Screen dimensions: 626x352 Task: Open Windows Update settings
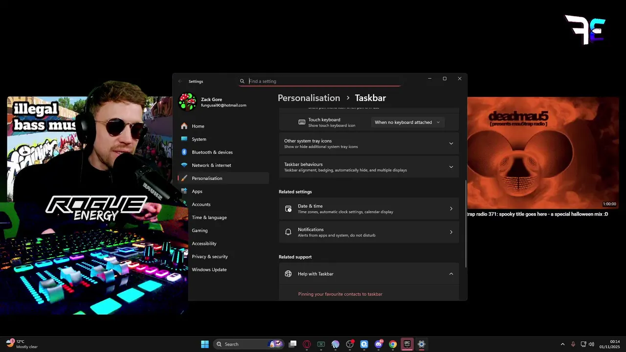point(224,269)
